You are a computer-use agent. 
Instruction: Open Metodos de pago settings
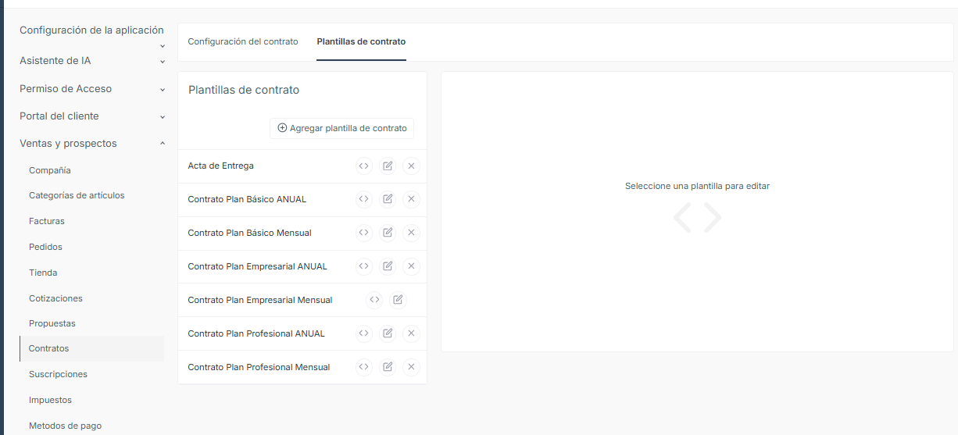[x=65, y=426]
